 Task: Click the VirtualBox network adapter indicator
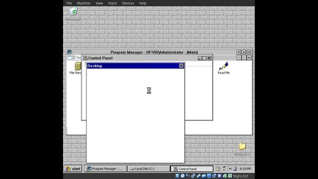(193, 176)
